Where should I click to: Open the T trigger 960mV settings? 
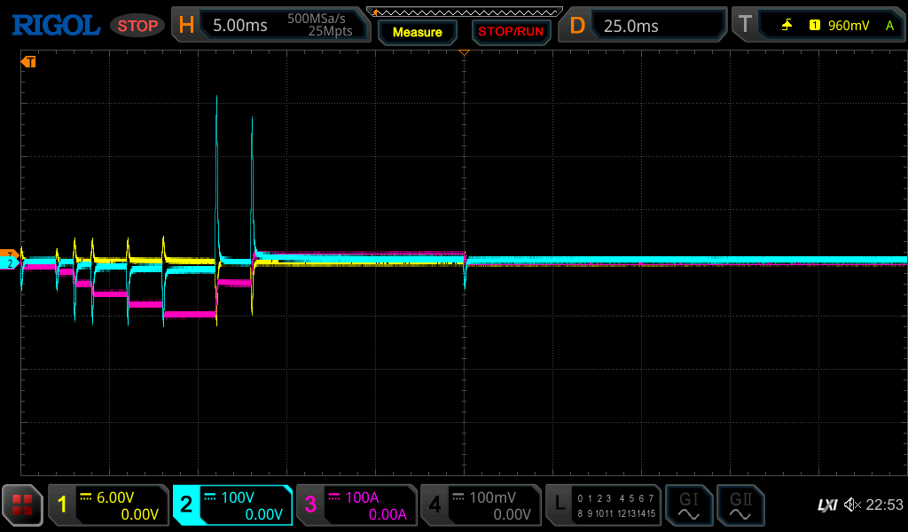pos(816,26)
